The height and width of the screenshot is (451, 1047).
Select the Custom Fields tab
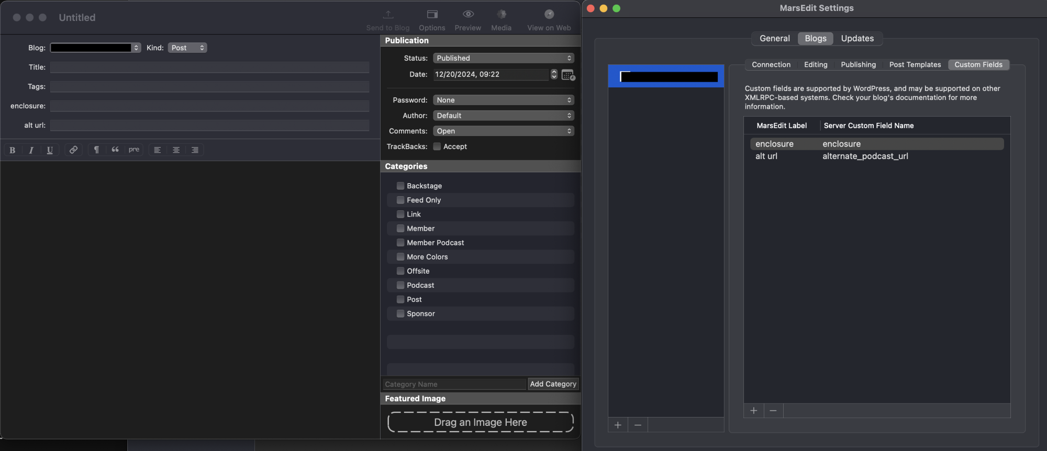[978, 64]
